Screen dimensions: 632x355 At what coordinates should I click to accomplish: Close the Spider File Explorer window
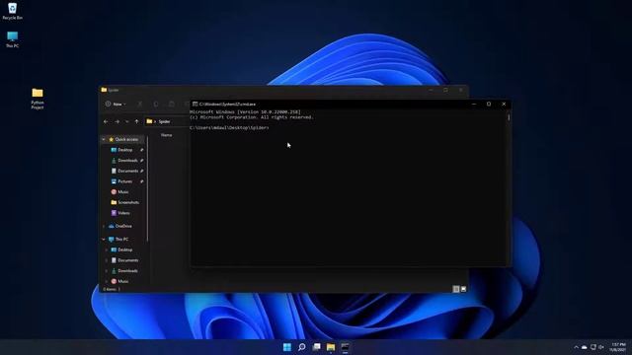pyautogui.click(x=461, y=90)
